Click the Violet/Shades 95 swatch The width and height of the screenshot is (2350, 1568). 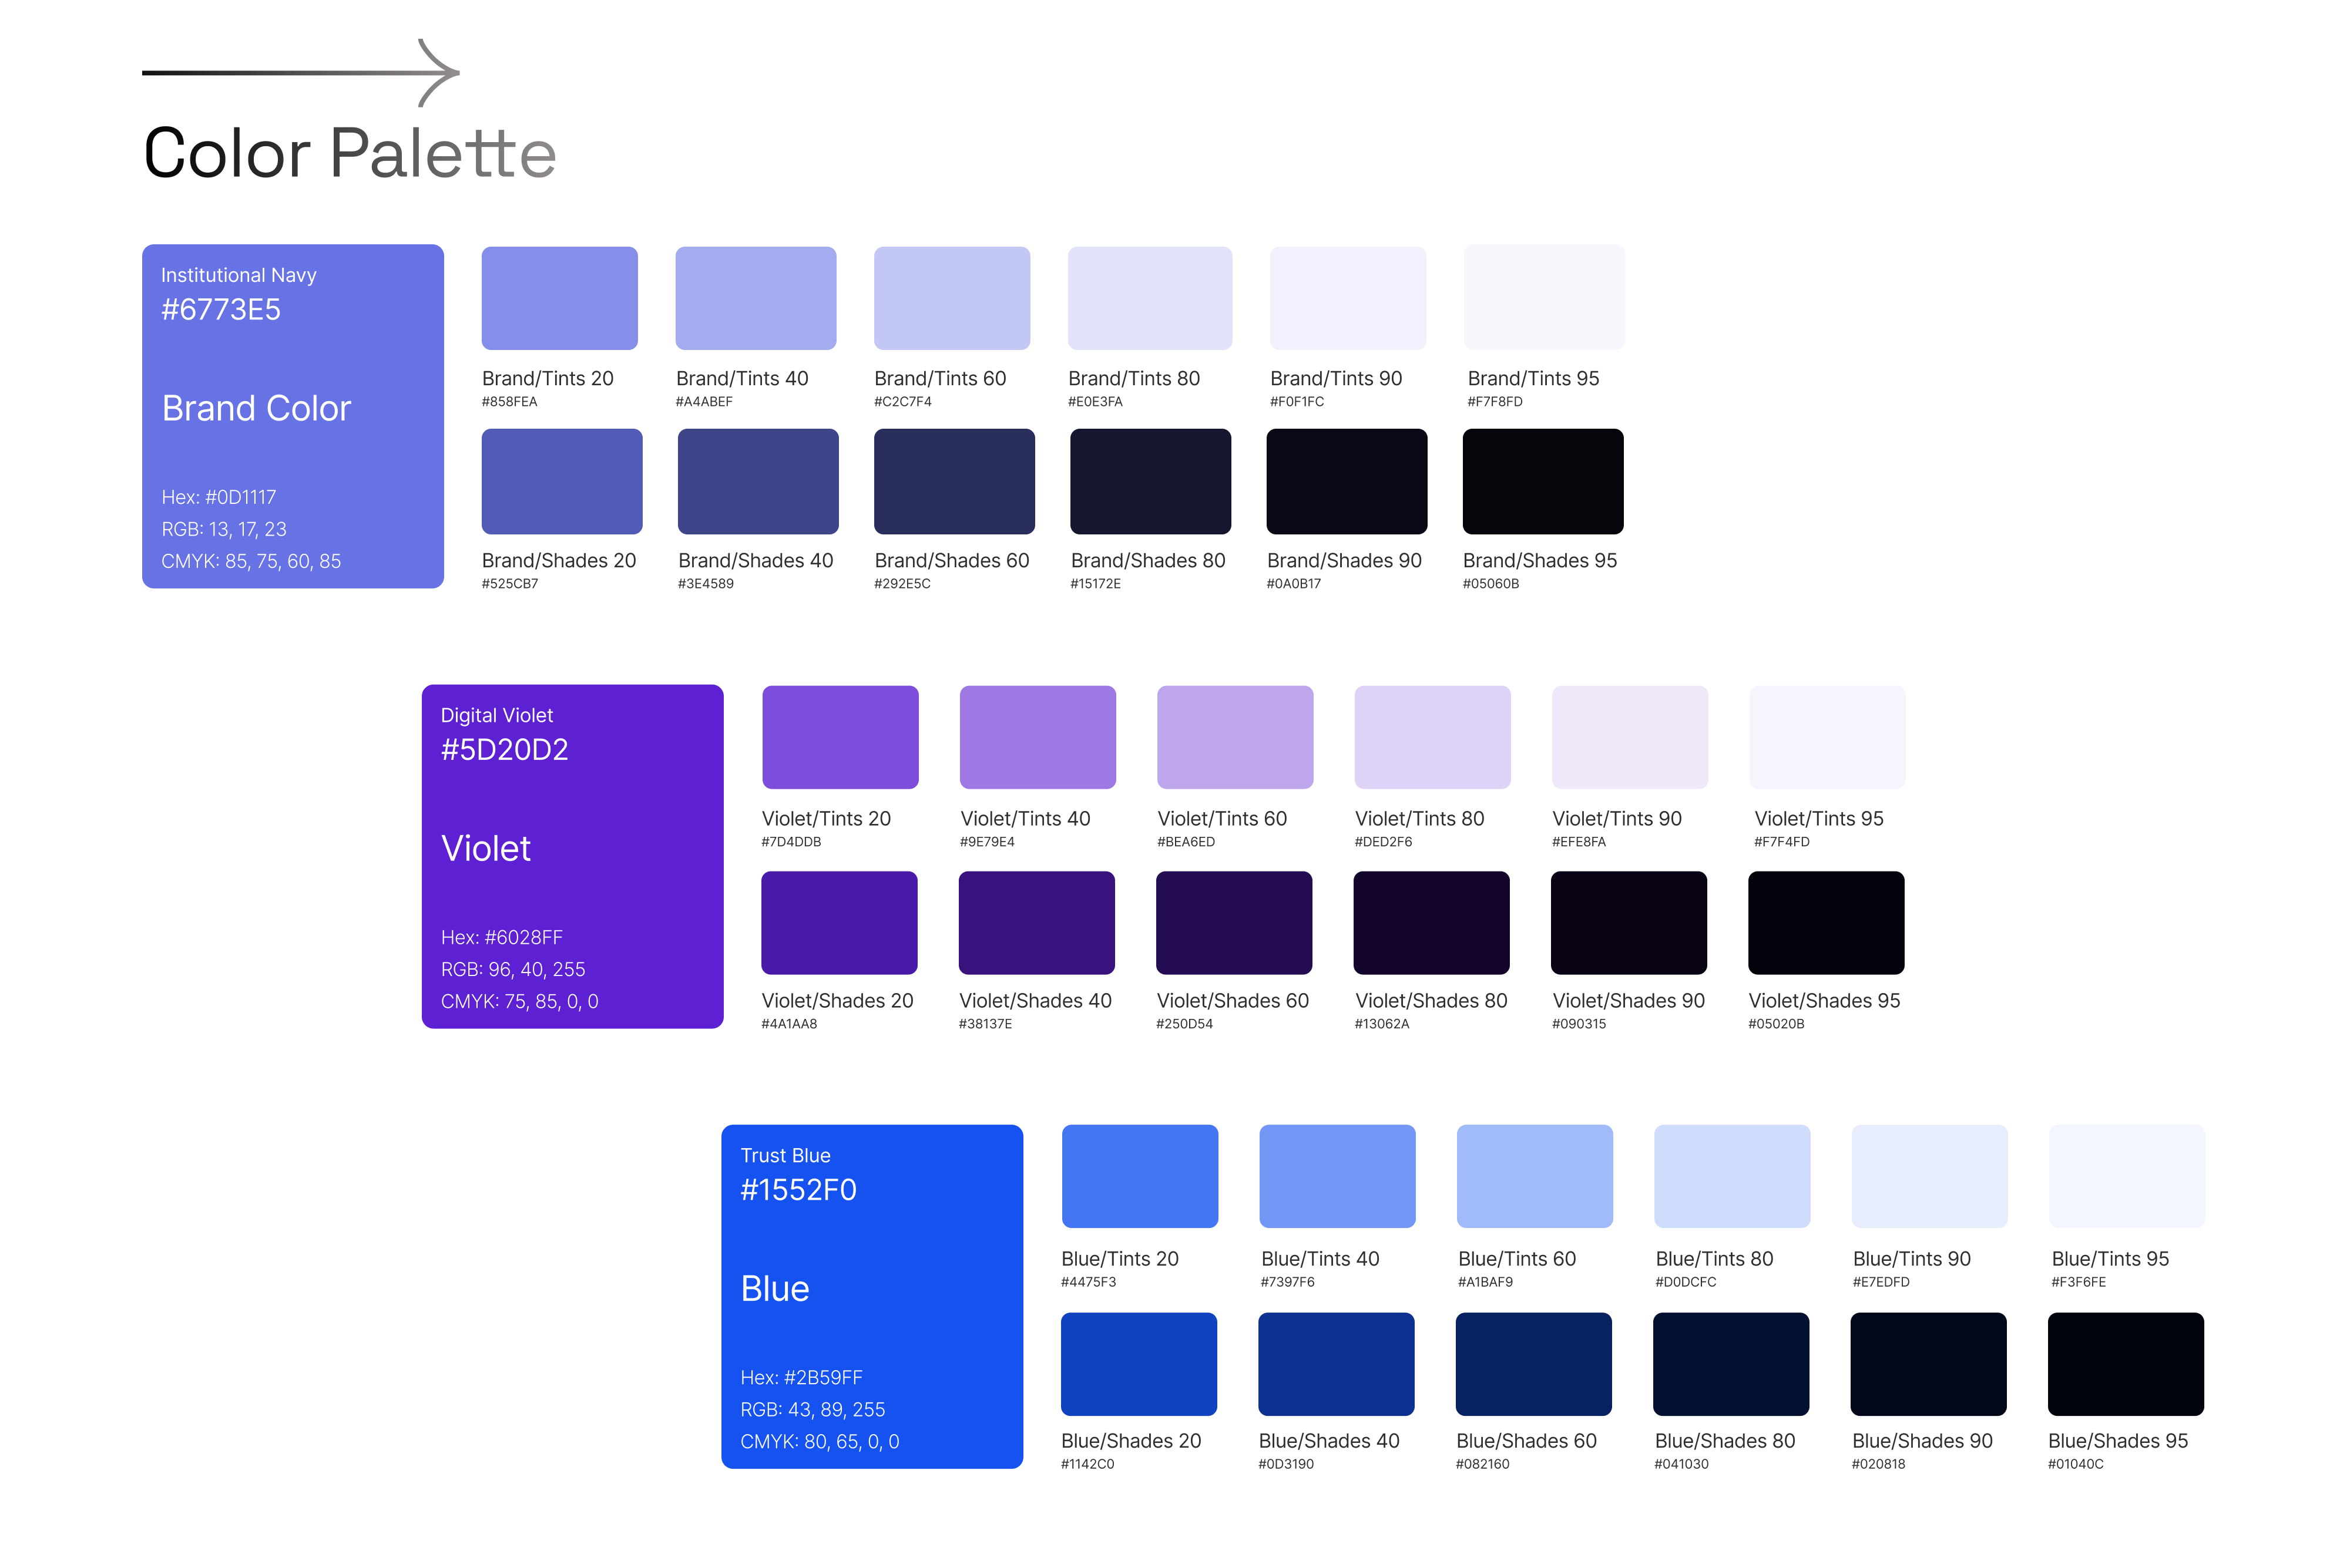[1826, 922]
